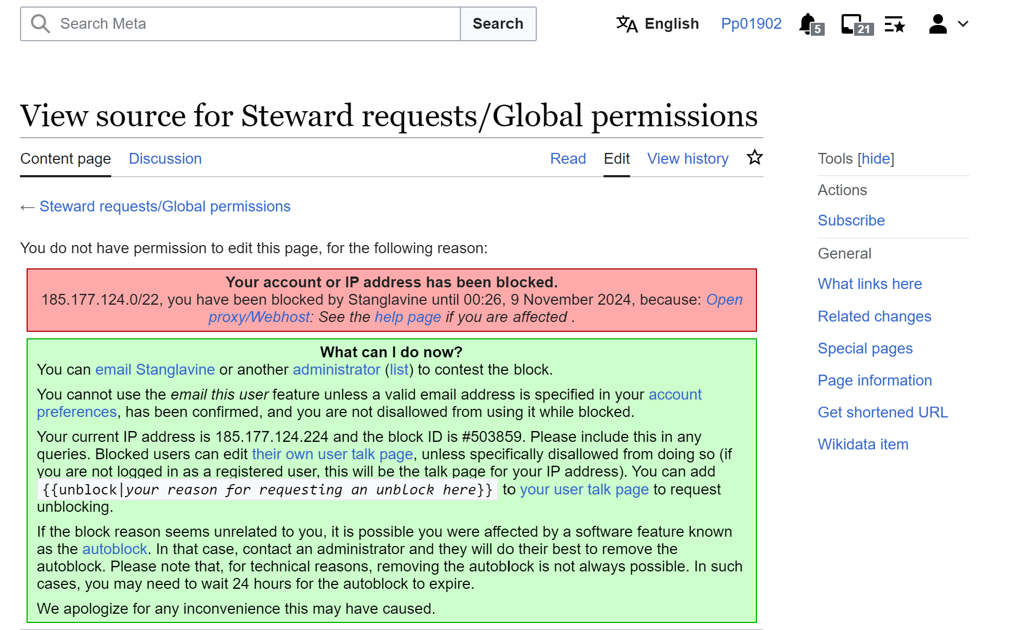Click the 'What can I do now?' heading
Screen dimensions: 1014x630
point(391,352)
